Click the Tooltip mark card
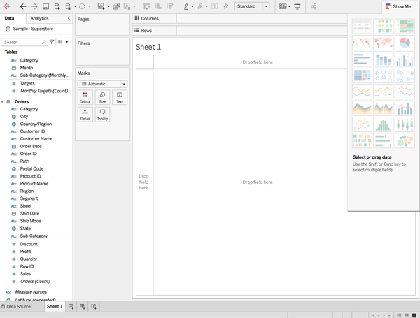 (x=102, y=115)
